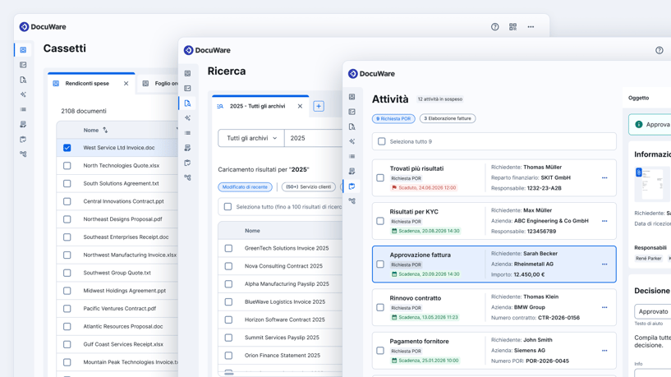
Task: Open Tutti gli archivi dropdown
Action: coord(251,138)
